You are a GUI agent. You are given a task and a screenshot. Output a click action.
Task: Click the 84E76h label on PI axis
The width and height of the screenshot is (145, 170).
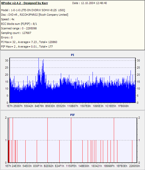click(39, 106)
